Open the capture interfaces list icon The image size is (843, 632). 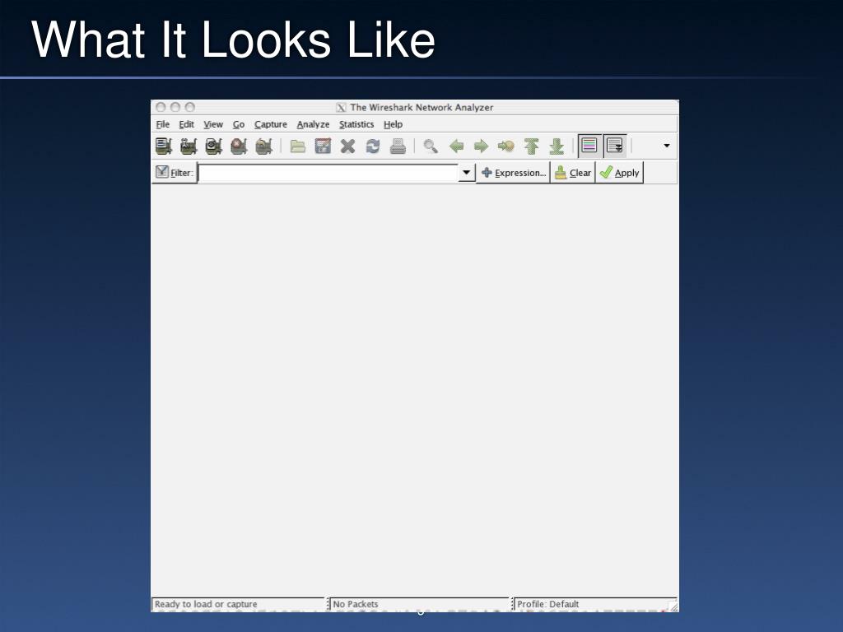point(164,146)
